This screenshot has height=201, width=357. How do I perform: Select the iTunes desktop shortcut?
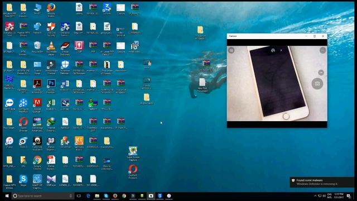9,142
